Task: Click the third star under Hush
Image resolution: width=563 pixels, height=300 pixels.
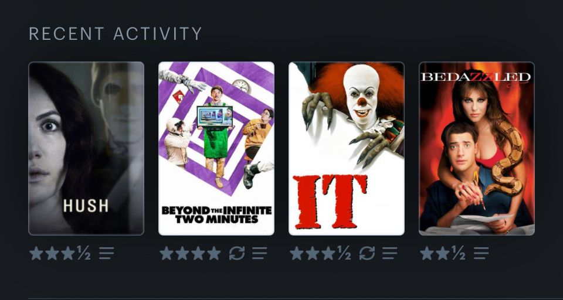Action: (x=67, y=253)
